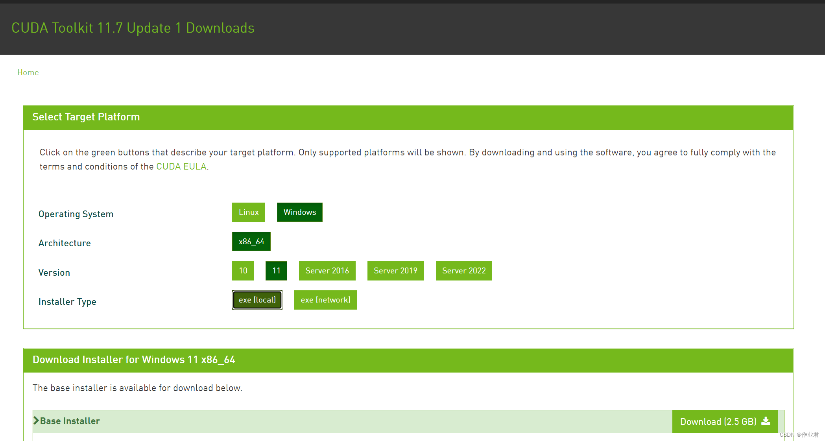Click CUDA Toolkit 11.7 Update 1 Downloads title
Viewport: 825px width, 441px height.
[x=133, y=28]
